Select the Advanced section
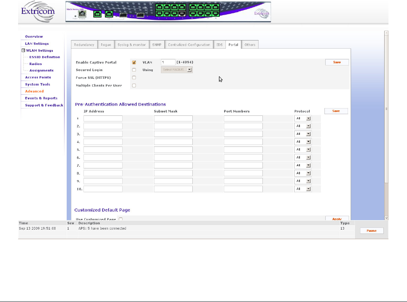Image resolution: width=407 pixels, height=302 pixels. (34, 91)
